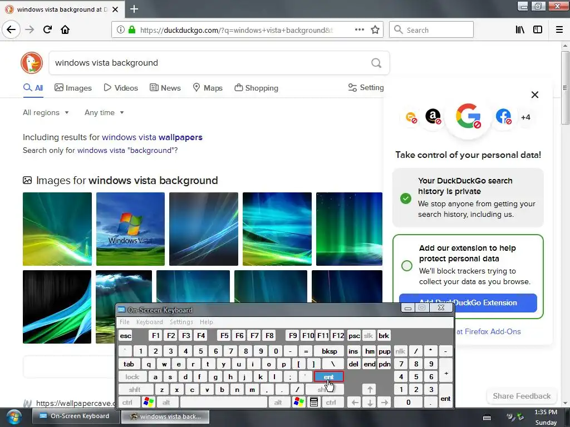The image size is (570, 427).
Task: Open the Settings menu of On-Screen Keyboard
Action: (181, 322)
